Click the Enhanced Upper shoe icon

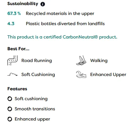click(x=81, y=74)
